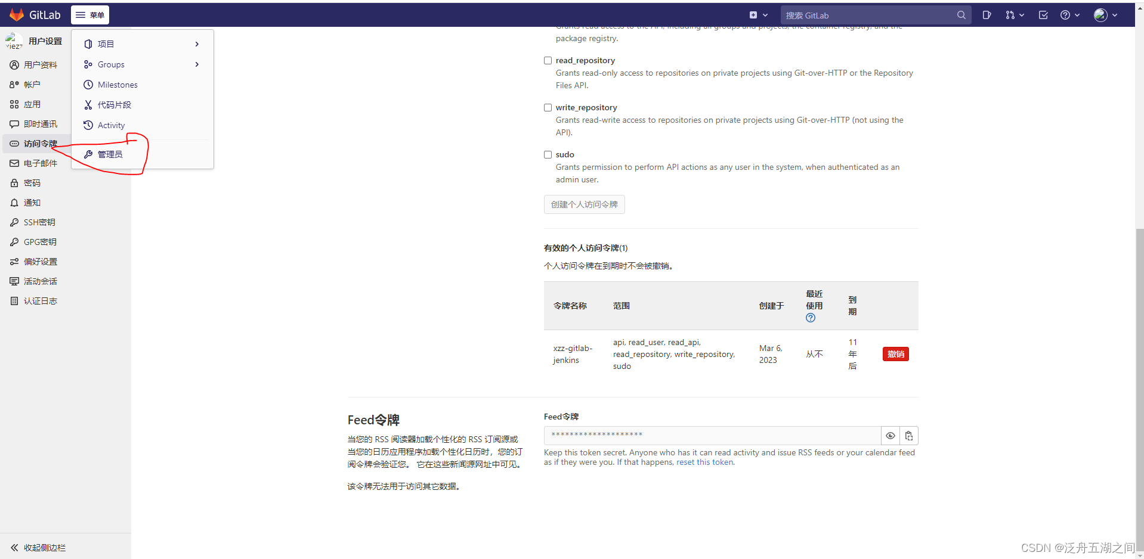1144x559 pixels.
Task: Revoke xzz-gitlab-jenkins token with 撤销
Action: coord(896,354)
